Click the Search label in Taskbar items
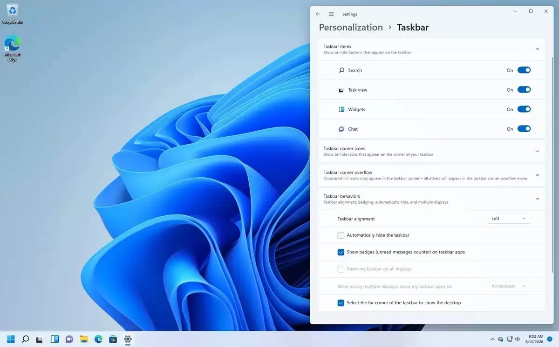 pyautogui.click(x=355, y=70)
